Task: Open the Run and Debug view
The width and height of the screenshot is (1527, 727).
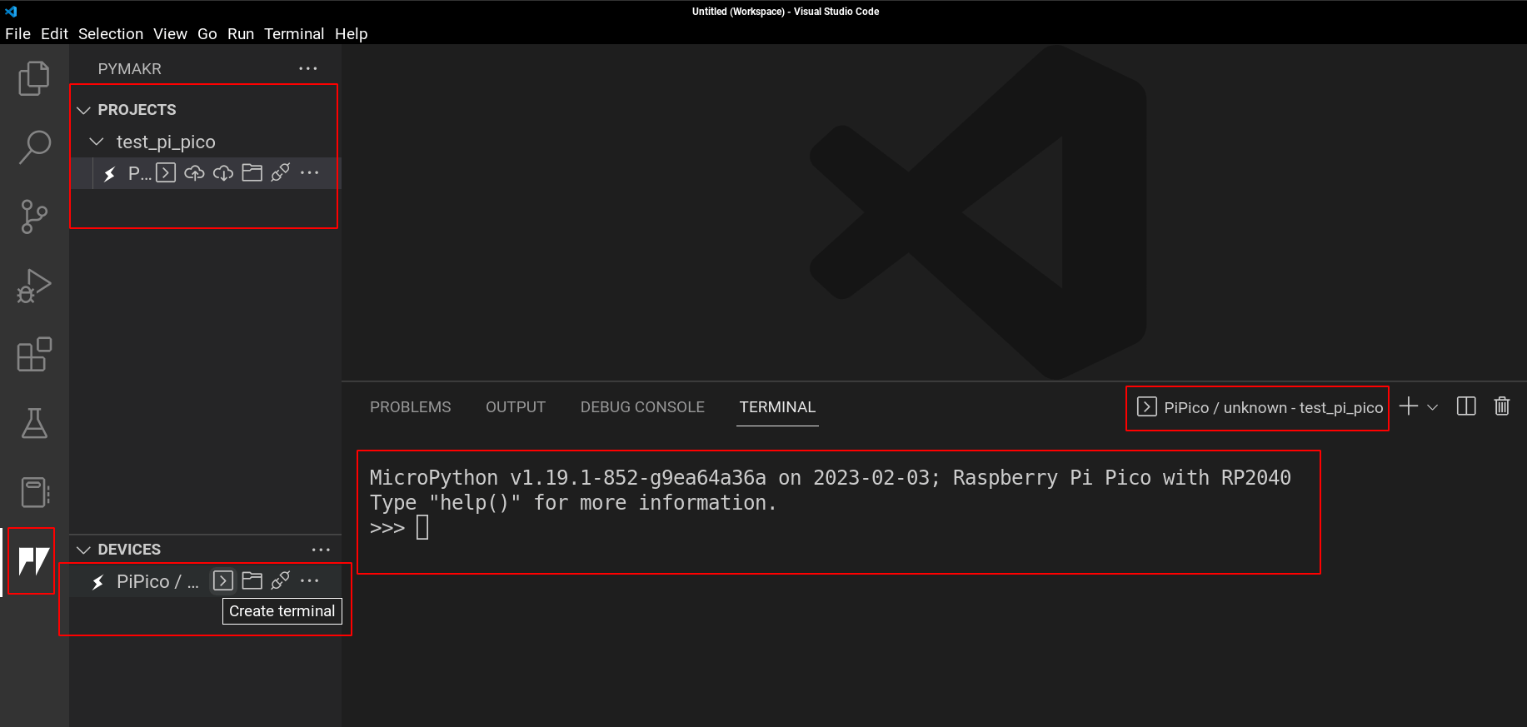Action: (x=34, y=286)
